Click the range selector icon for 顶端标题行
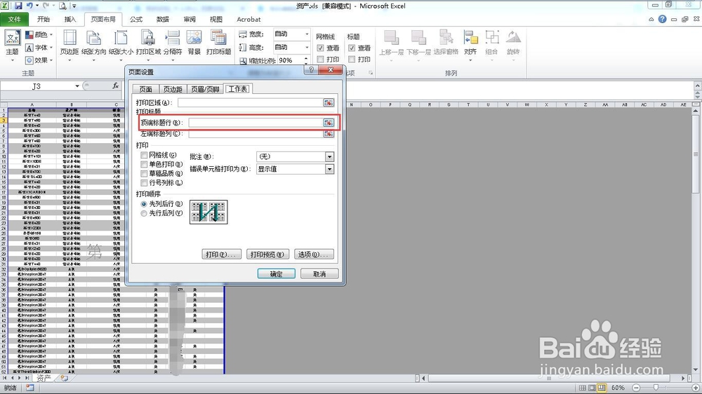 point(329,123)
